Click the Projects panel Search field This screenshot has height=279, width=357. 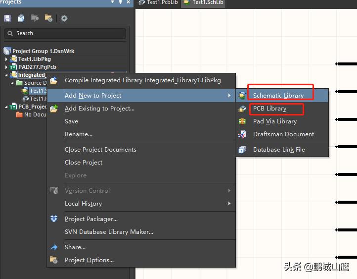[65, 33]
